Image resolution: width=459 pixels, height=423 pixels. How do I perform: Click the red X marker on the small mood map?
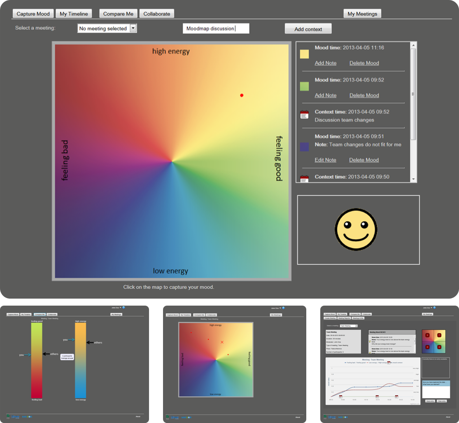[x=222, y=342]
